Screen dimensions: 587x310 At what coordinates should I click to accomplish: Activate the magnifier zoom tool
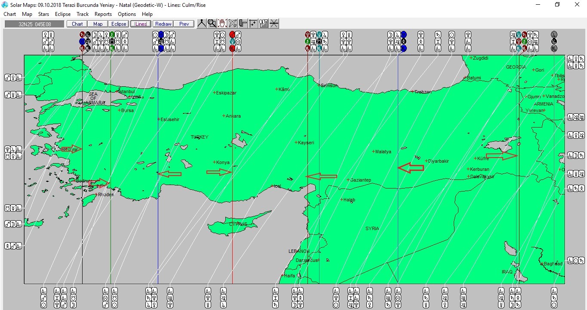212,24
